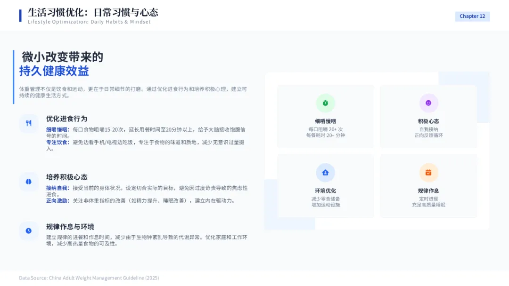This screenshot has height=286, width=509.
Task: Click the text 充足高质量睡眠
Action: pos(428,205)
